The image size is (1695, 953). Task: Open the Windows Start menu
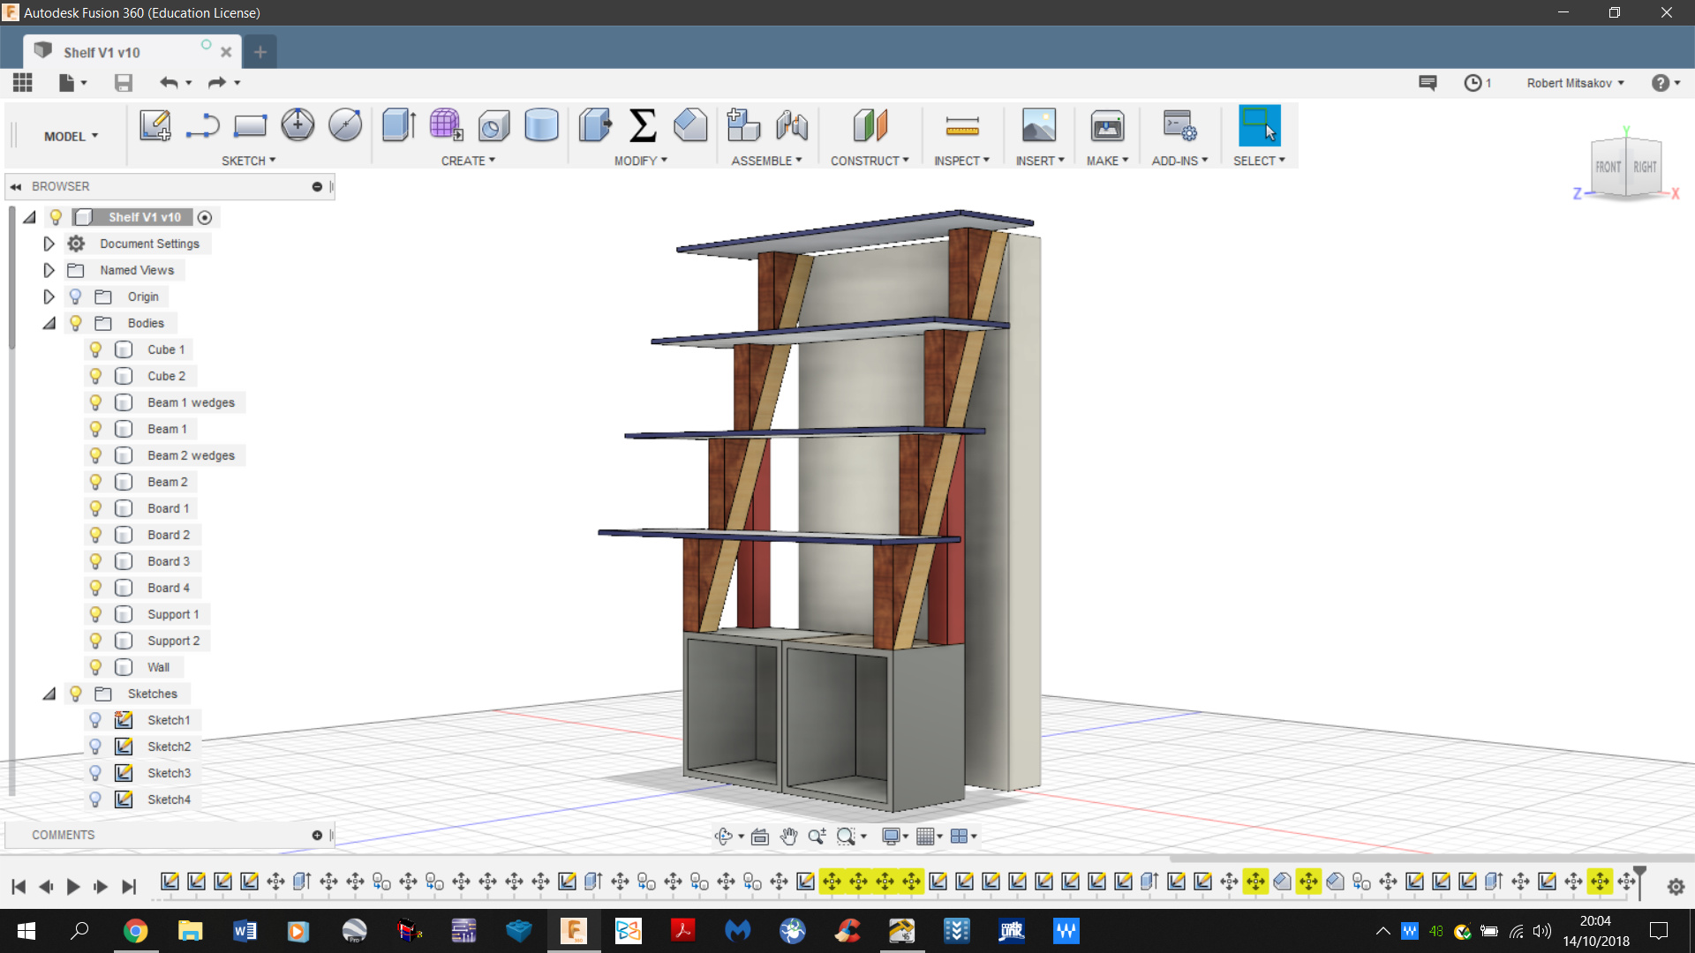click(x=26, y=931)
